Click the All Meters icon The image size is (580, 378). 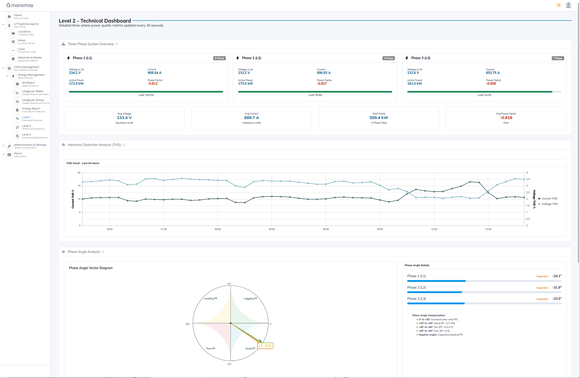point(17,84)
